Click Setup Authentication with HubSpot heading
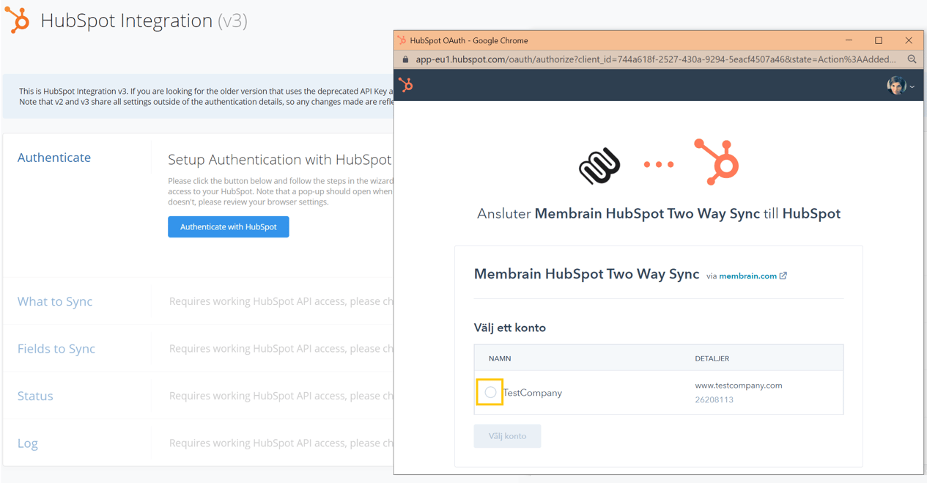927x483 pixels. coord(280,160)
